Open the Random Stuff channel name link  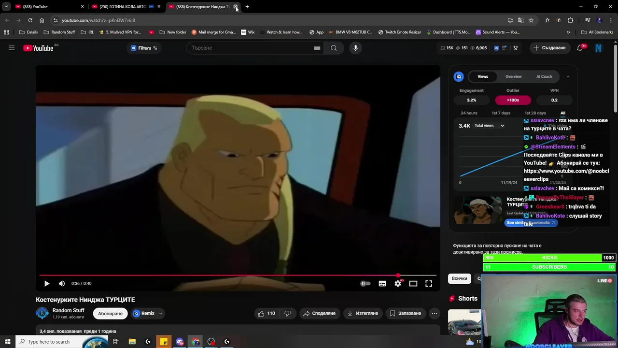(x=69, y=310)
